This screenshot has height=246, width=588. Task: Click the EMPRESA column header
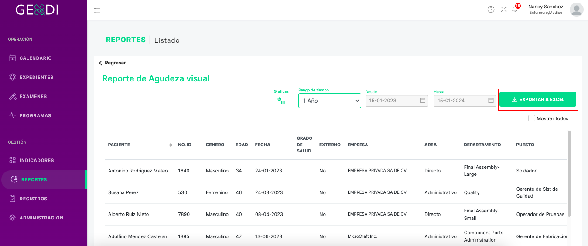pyautogui.click(x=358, y=145)
